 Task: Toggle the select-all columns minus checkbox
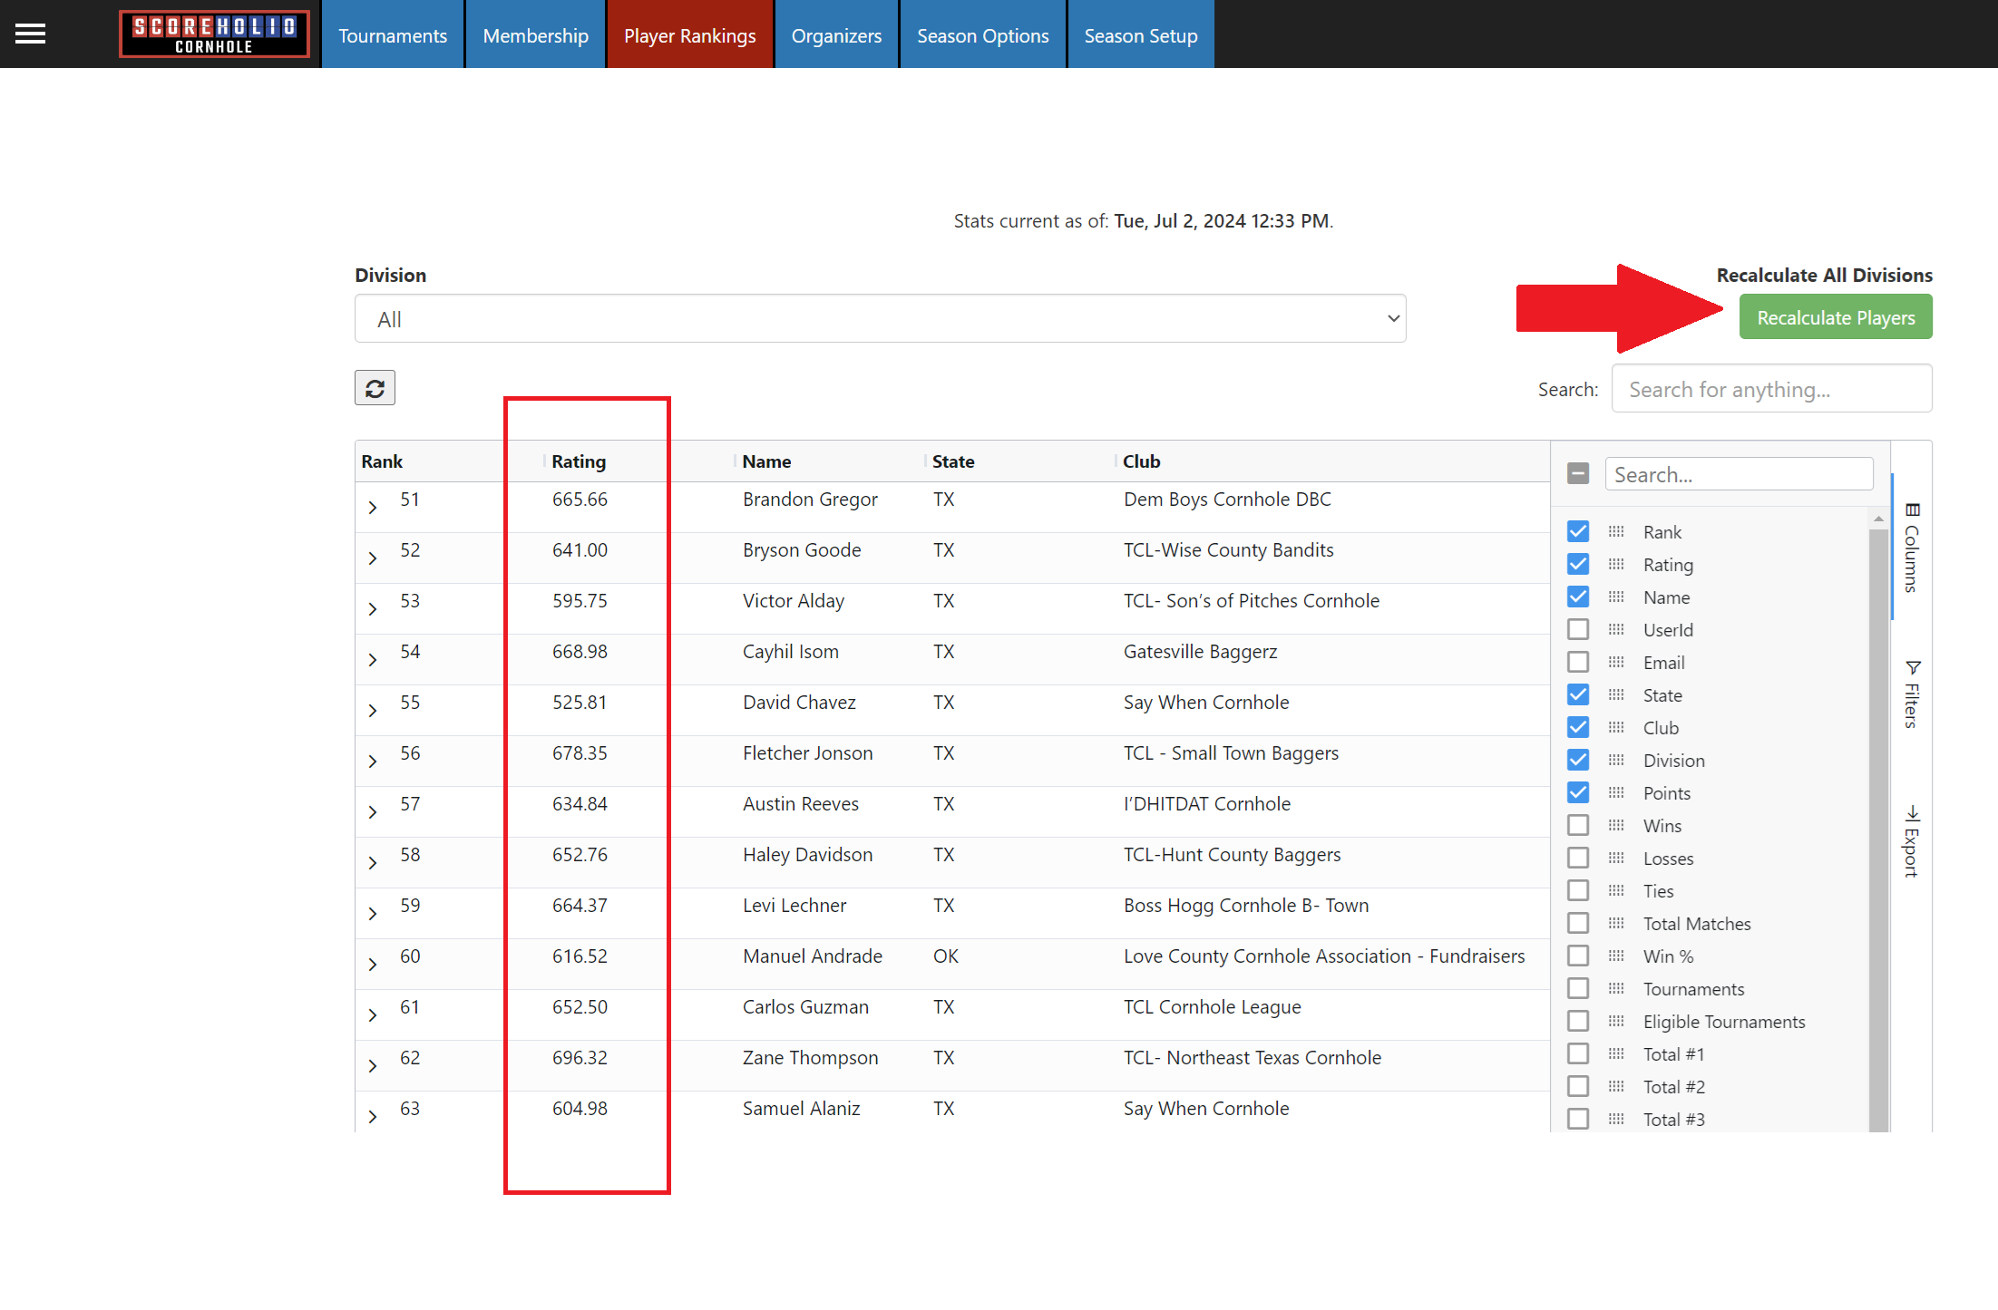click(1578, 474)
